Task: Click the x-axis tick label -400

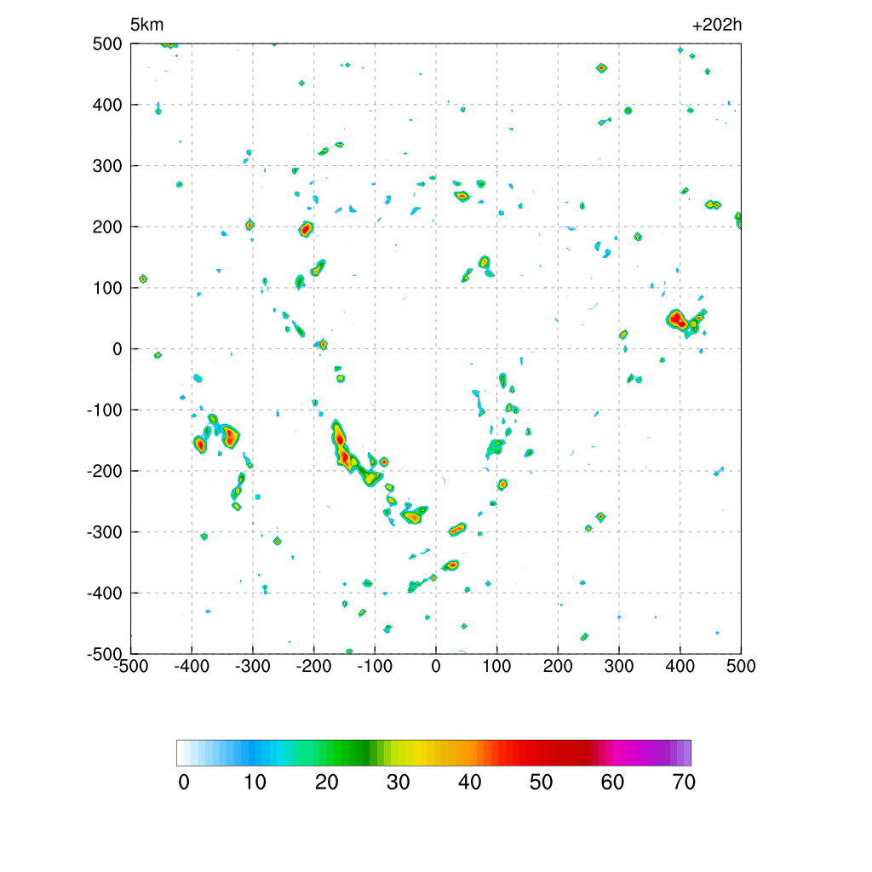Action: pyautogui.click(x=192, y=666)
